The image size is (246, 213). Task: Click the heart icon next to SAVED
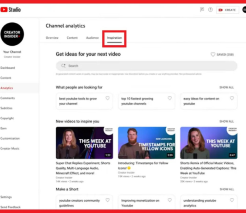pyautogui.click(x=213, y=54)
